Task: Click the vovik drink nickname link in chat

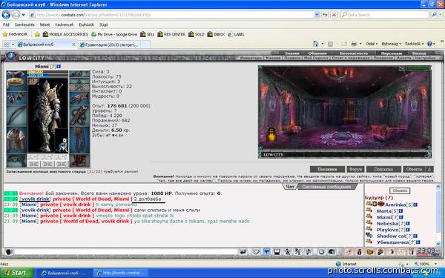Action: (36, 199)
